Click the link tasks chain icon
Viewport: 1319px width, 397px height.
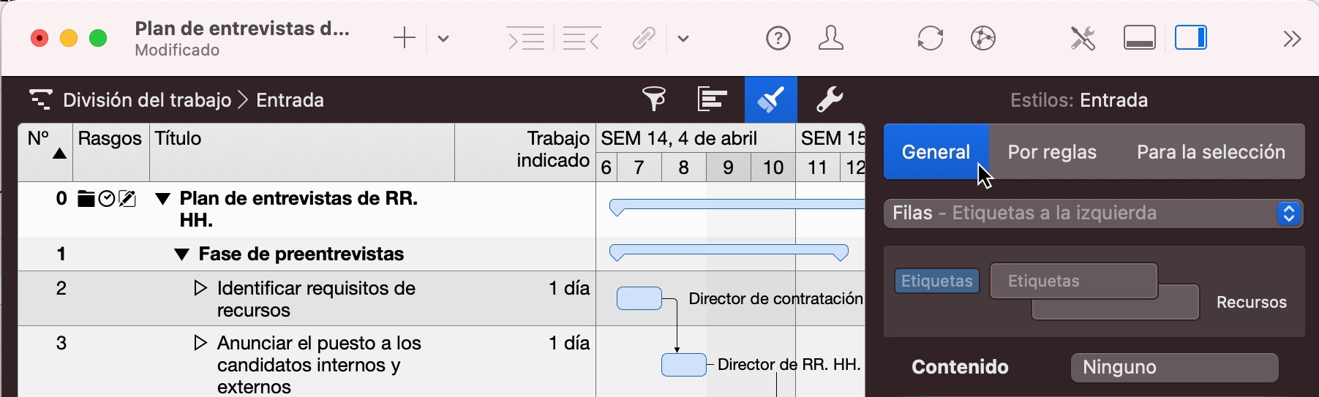point(644,38)
